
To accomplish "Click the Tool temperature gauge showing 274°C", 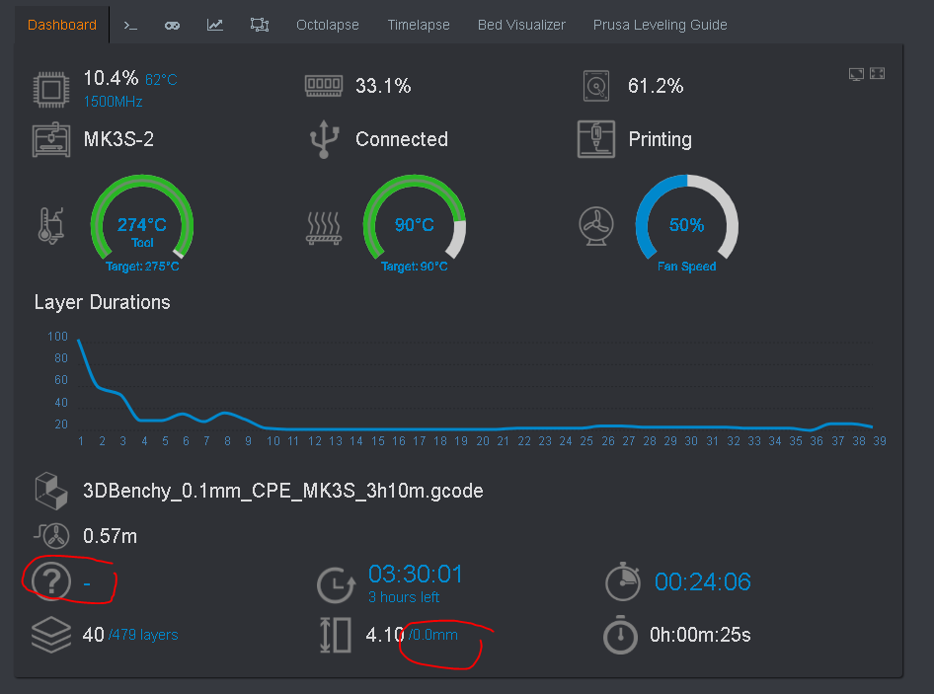I will pos(141,224).
